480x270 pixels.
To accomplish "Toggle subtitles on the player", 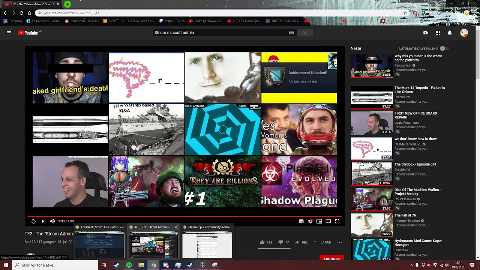I will (301, 221).
